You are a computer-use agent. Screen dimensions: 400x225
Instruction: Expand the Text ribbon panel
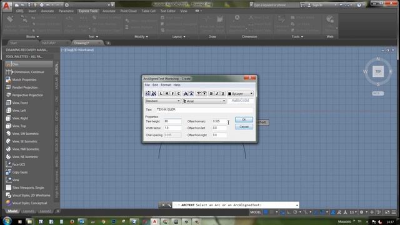(x=93, y=37)
